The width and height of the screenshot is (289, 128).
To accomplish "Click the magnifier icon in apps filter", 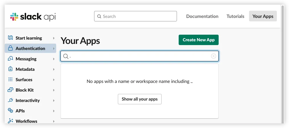I will (x=66, y=56).
